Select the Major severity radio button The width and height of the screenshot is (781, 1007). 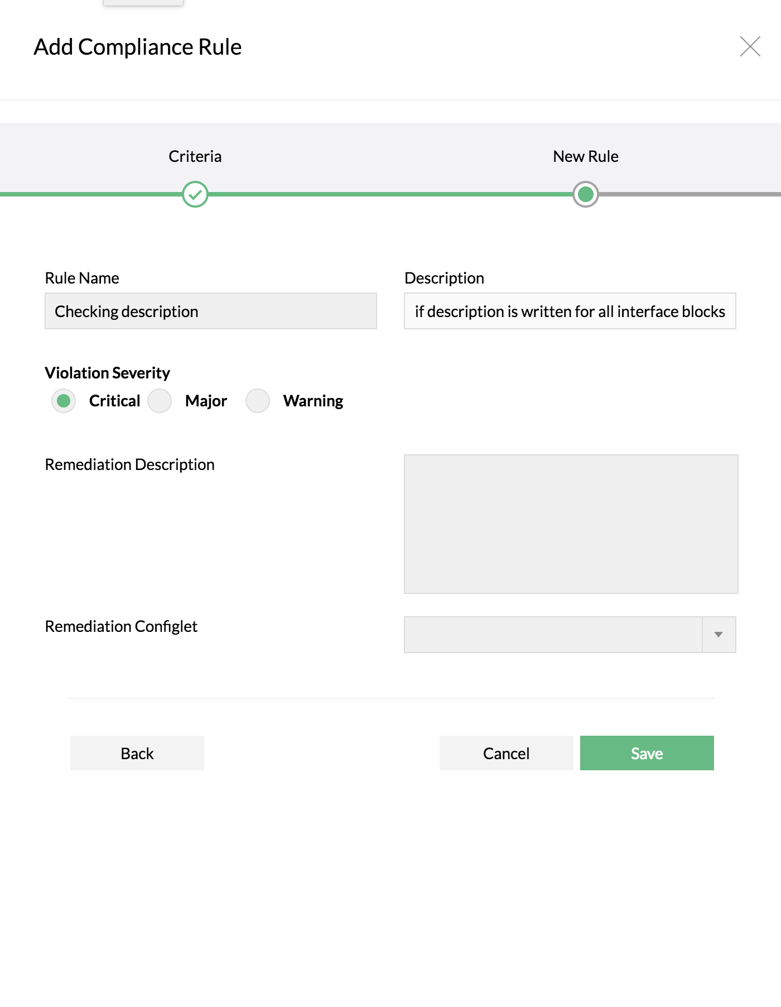click(x=160, y=401)
